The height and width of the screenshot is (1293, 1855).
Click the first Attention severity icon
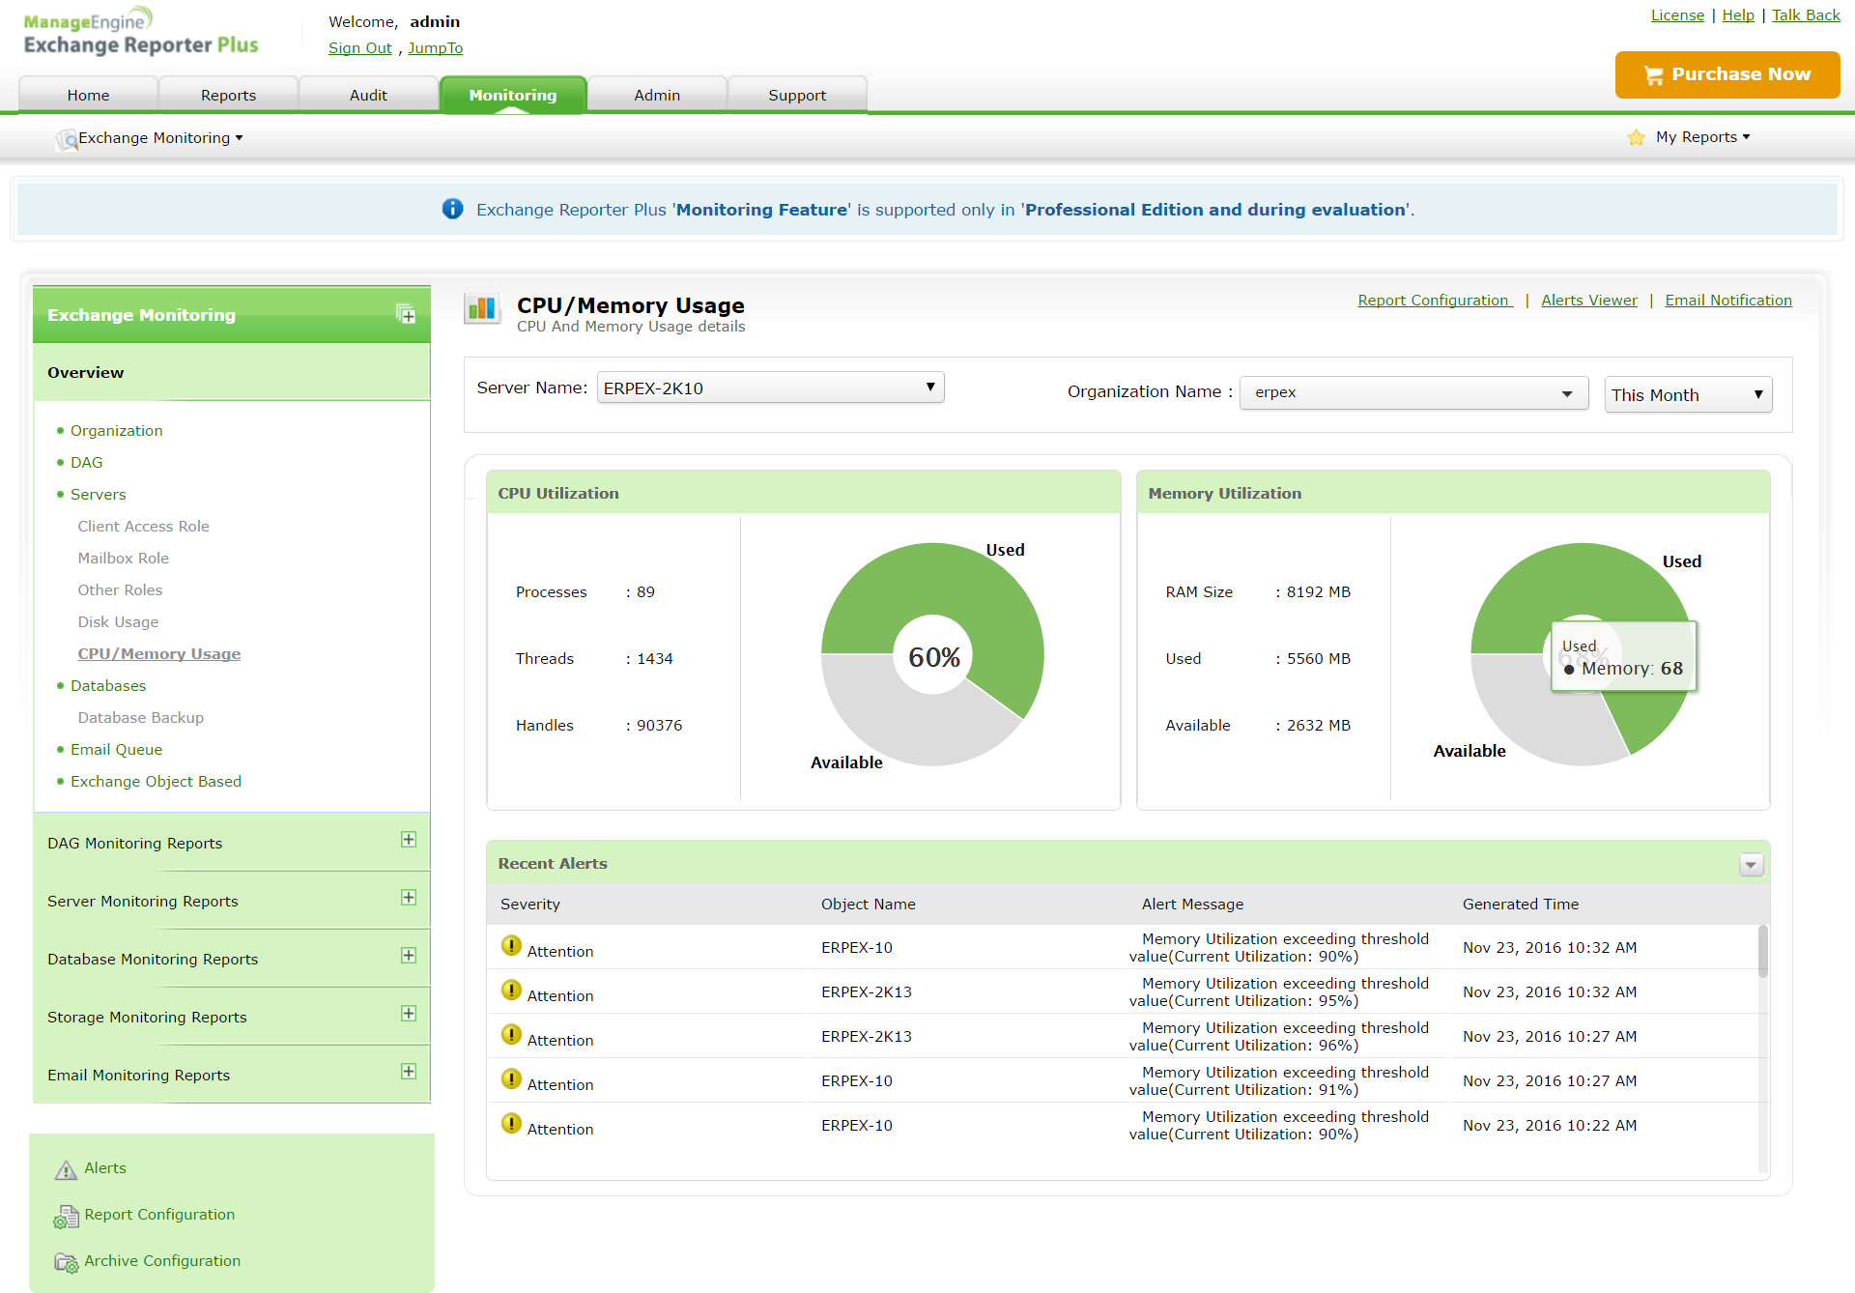[x=511, y=946]
